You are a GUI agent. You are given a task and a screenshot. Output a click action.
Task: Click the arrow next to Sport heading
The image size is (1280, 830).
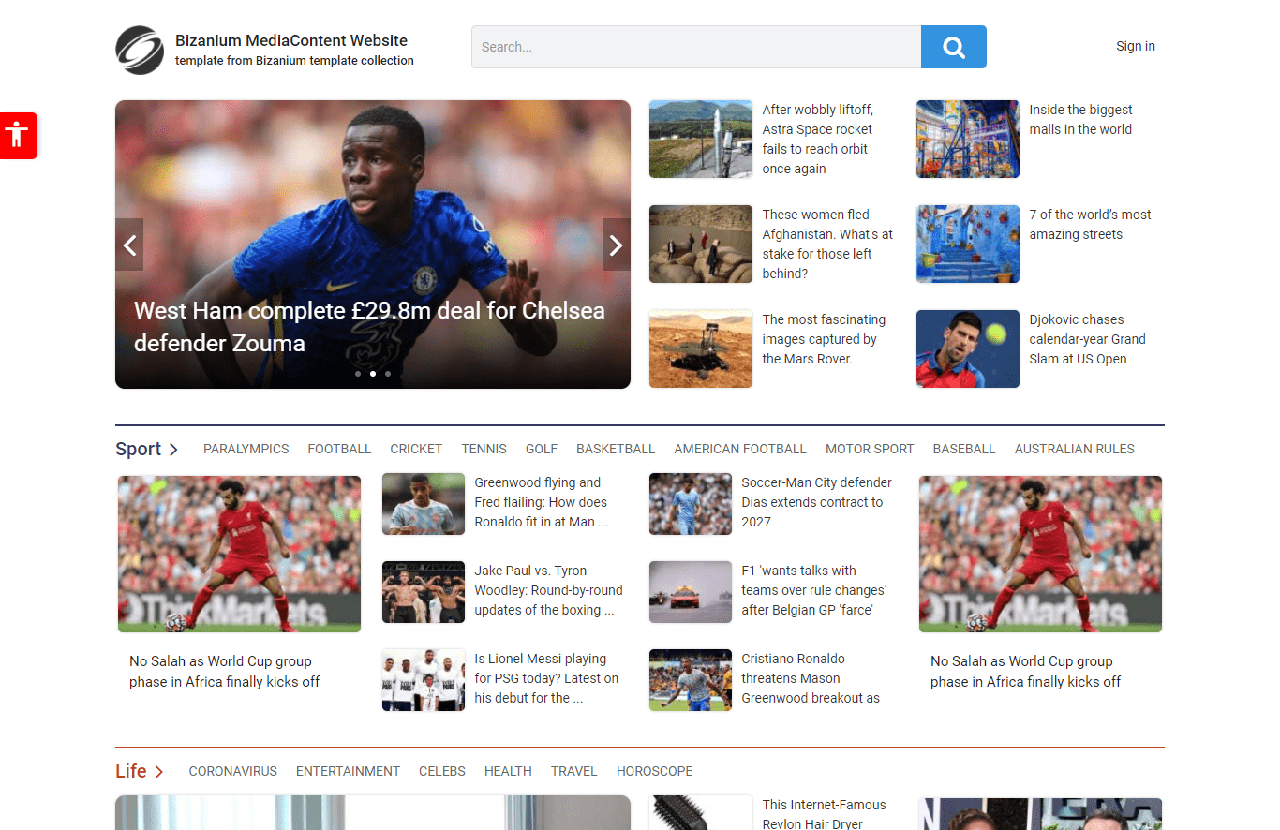(173, 450)
